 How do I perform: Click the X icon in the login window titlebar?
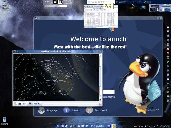[x=36, y=18]
